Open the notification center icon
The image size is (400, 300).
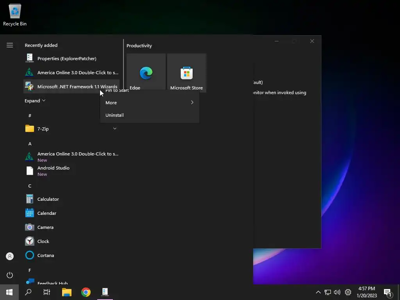(388, 293)
